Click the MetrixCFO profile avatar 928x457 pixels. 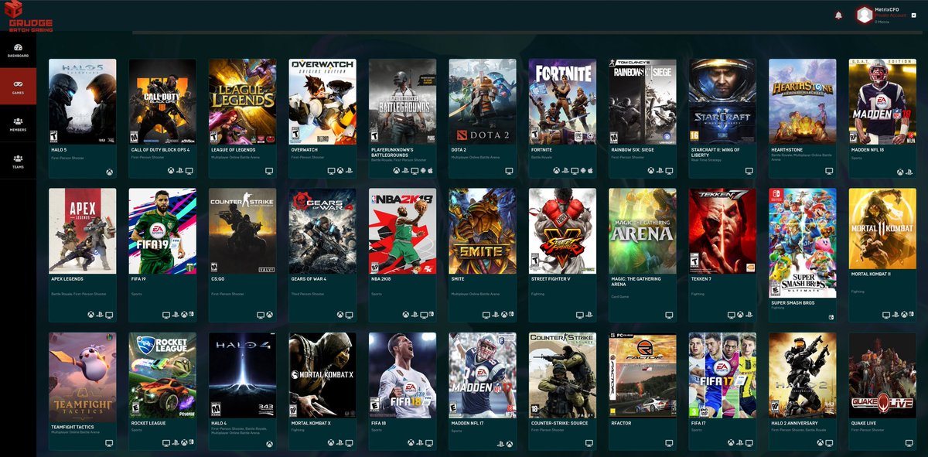(863, 15)
